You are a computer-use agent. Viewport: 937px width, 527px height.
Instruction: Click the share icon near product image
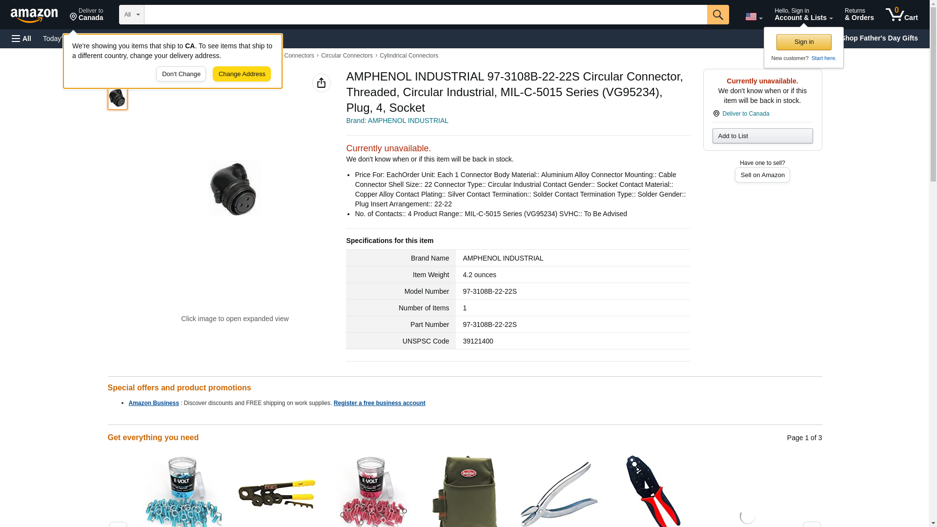[321, 83]
